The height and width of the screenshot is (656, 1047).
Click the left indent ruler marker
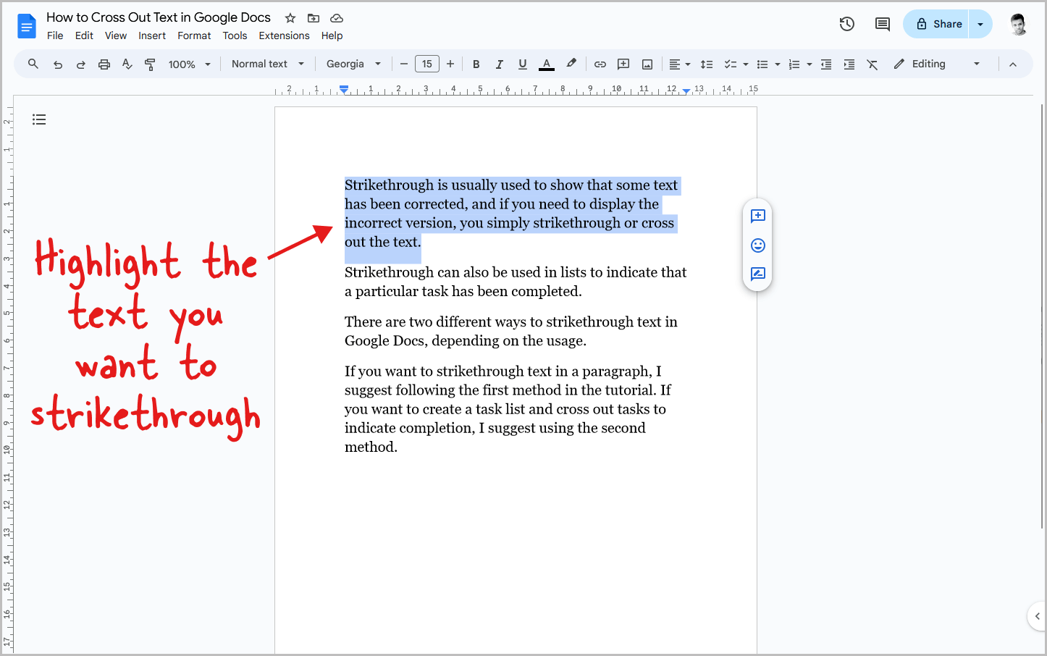(344, 89)
